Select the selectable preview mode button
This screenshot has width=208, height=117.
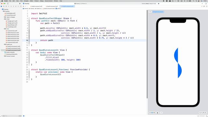(x=152, y=113)
